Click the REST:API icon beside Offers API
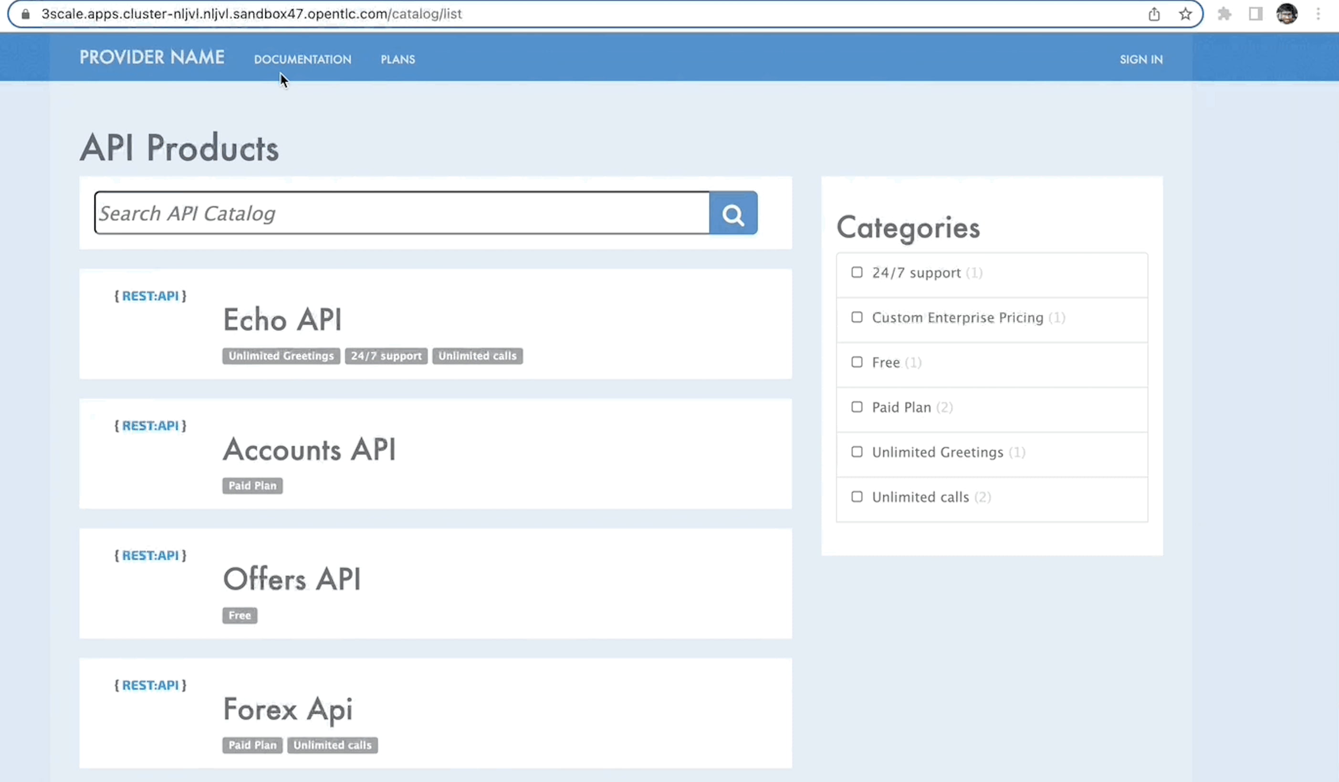 [x=150, y=556]
